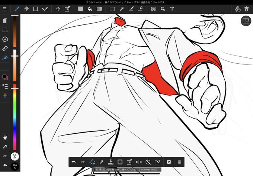Open the ruler snap guide menu
Screen dimensions: 253x176
(x=5, y=49)
